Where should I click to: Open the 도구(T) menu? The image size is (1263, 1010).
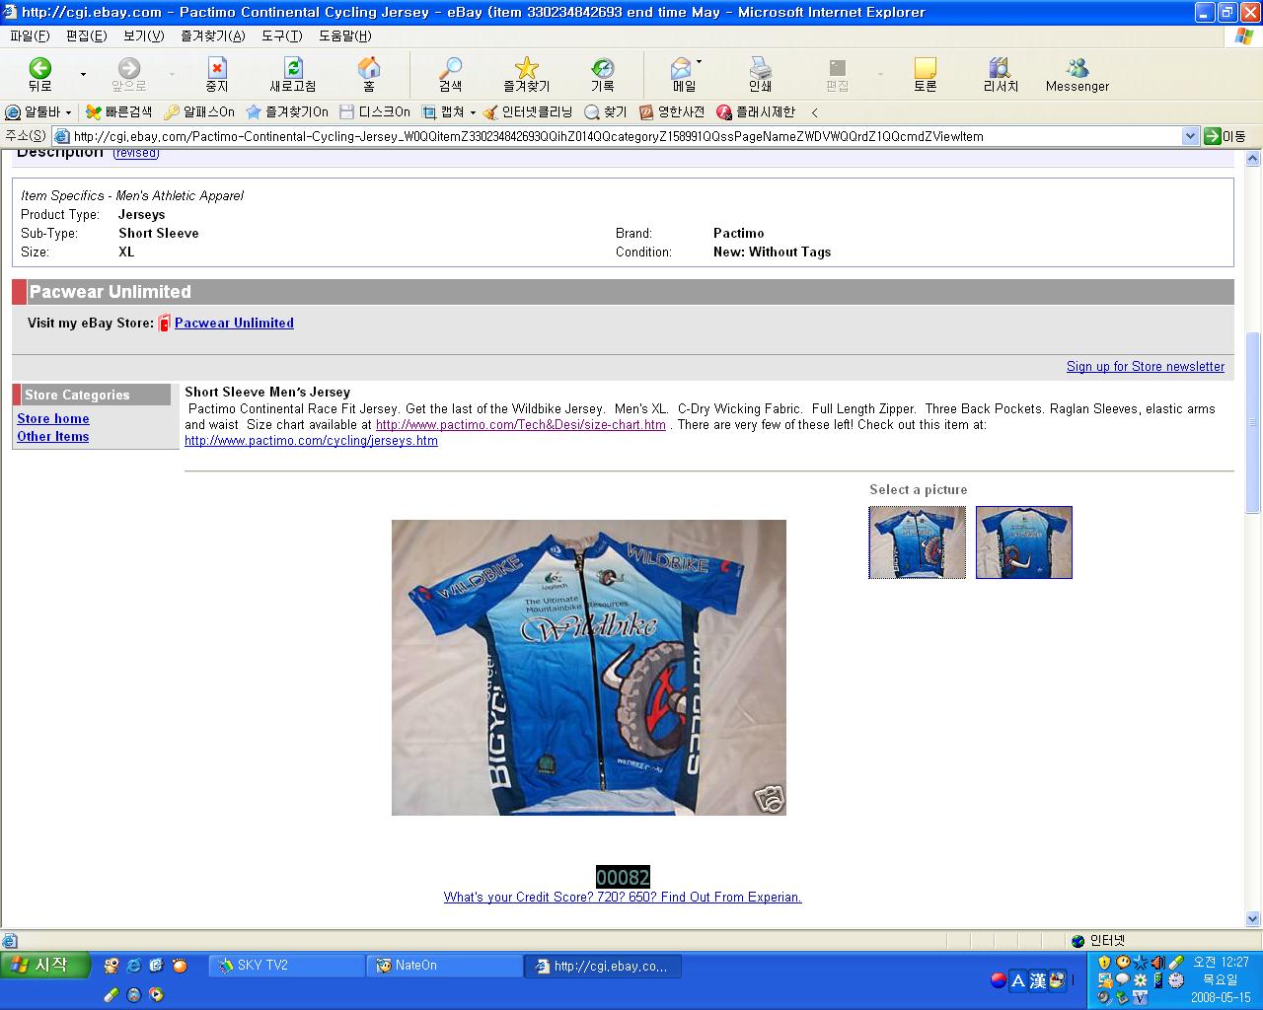pyautogui.click(x=281, y=36)
